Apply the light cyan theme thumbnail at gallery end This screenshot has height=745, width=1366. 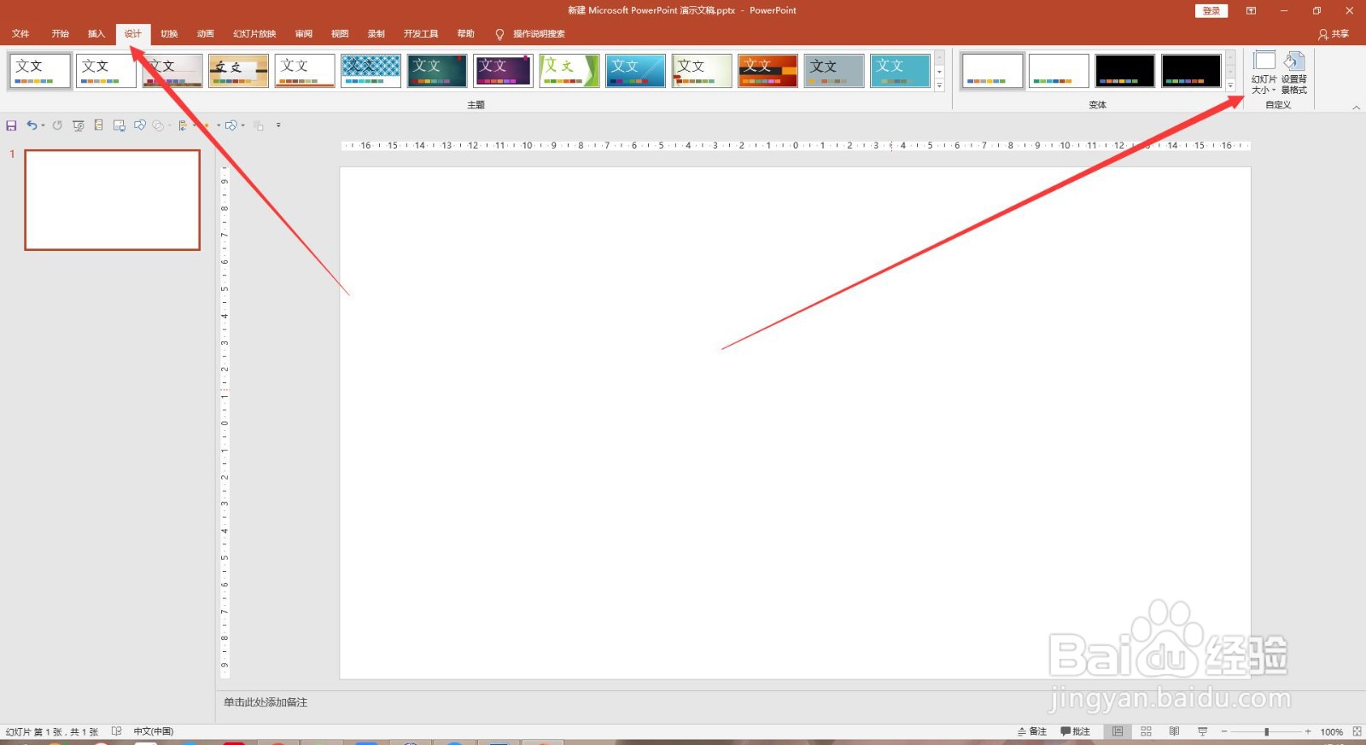901,71
